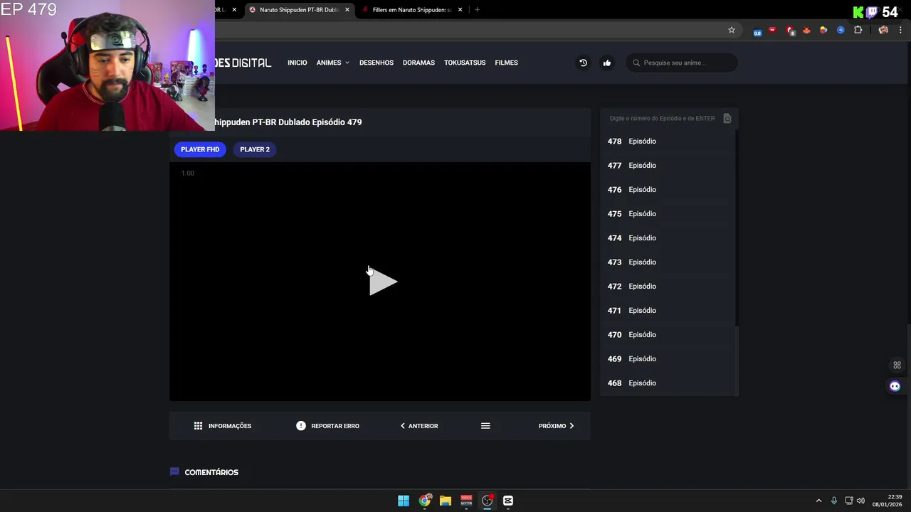Open the TOKUSATSUS menu item

pyautogui.click(x=465, y=63)
